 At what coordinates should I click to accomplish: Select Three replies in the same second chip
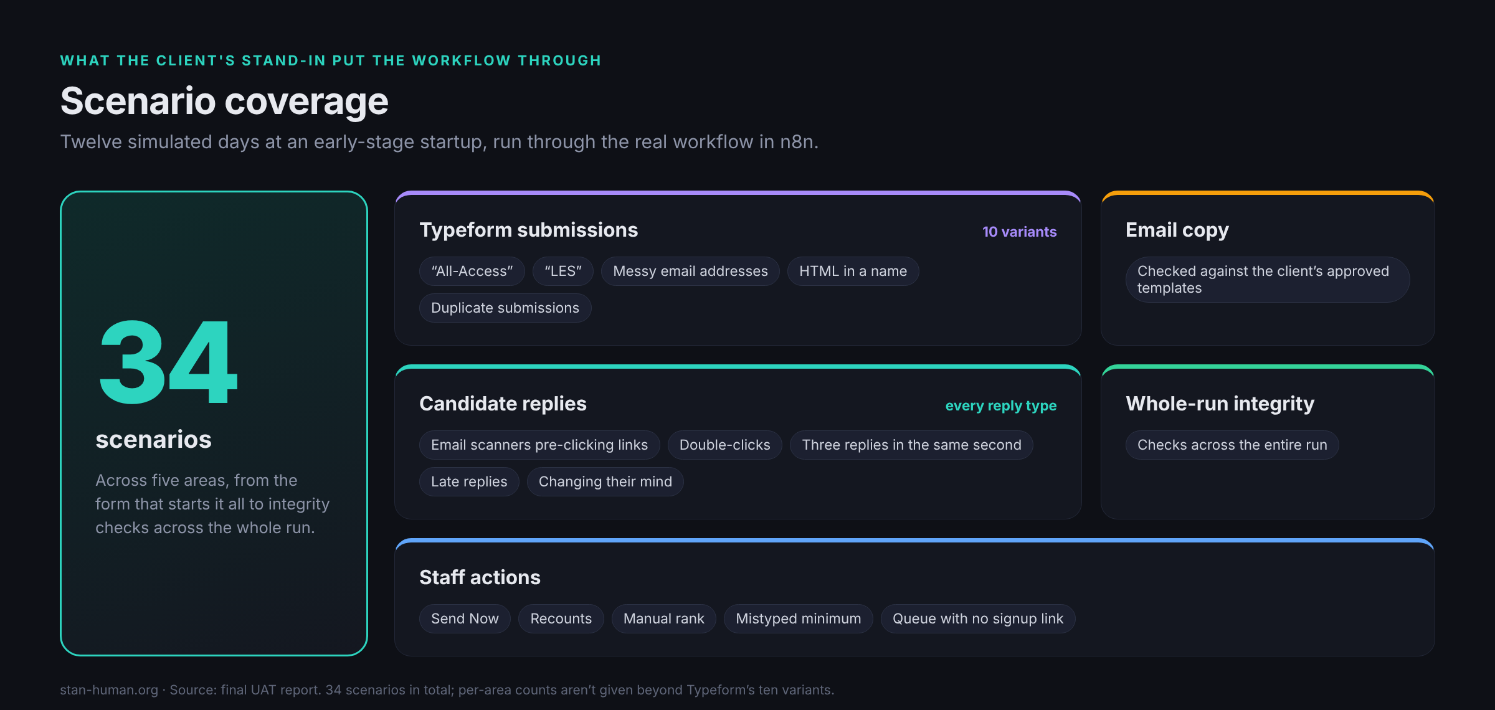pos(911,445)
